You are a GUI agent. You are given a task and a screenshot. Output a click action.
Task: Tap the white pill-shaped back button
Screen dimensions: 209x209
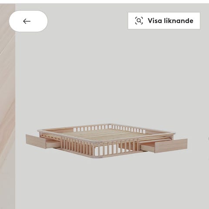click(x=28, y=21)
